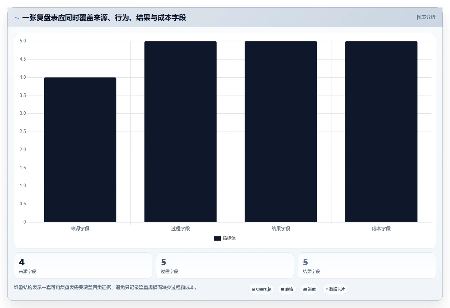Click the chart title about 复盘表

(104, 17)
